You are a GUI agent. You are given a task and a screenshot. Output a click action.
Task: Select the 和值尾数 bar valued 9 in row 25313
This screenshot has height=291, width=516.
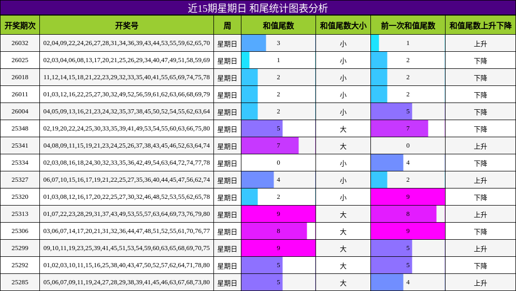(x=278, y=214)
